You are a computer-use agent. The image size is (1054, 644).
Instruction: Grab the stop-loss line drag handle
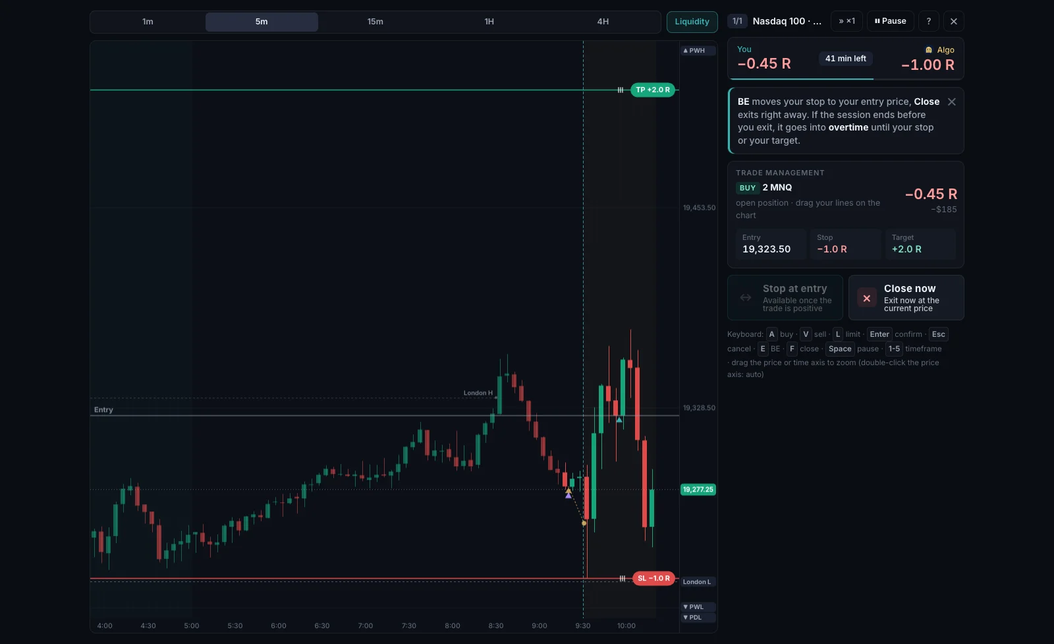(623, 578)
